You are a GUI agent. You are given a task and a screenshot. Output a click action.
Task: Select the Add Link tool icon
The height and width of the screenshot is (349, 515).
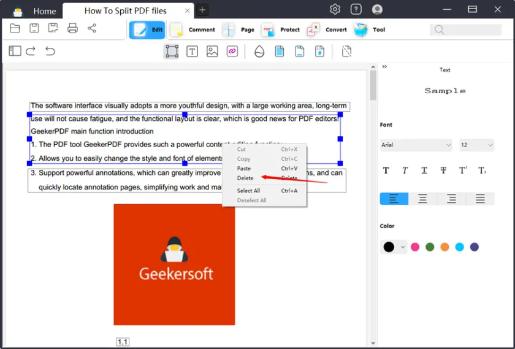coord(232,52)
